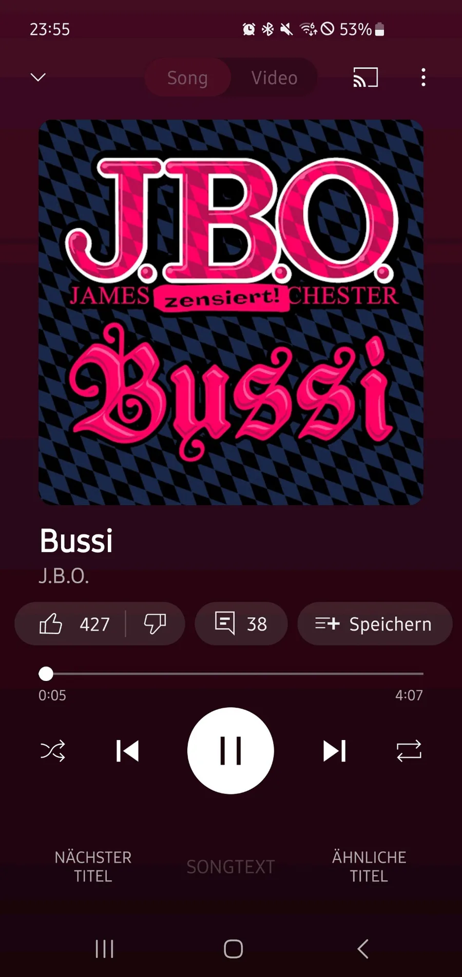This screenshot has width=462, height=977.
Task: Open the J.B.O. artist link
Action: [64, 576]
